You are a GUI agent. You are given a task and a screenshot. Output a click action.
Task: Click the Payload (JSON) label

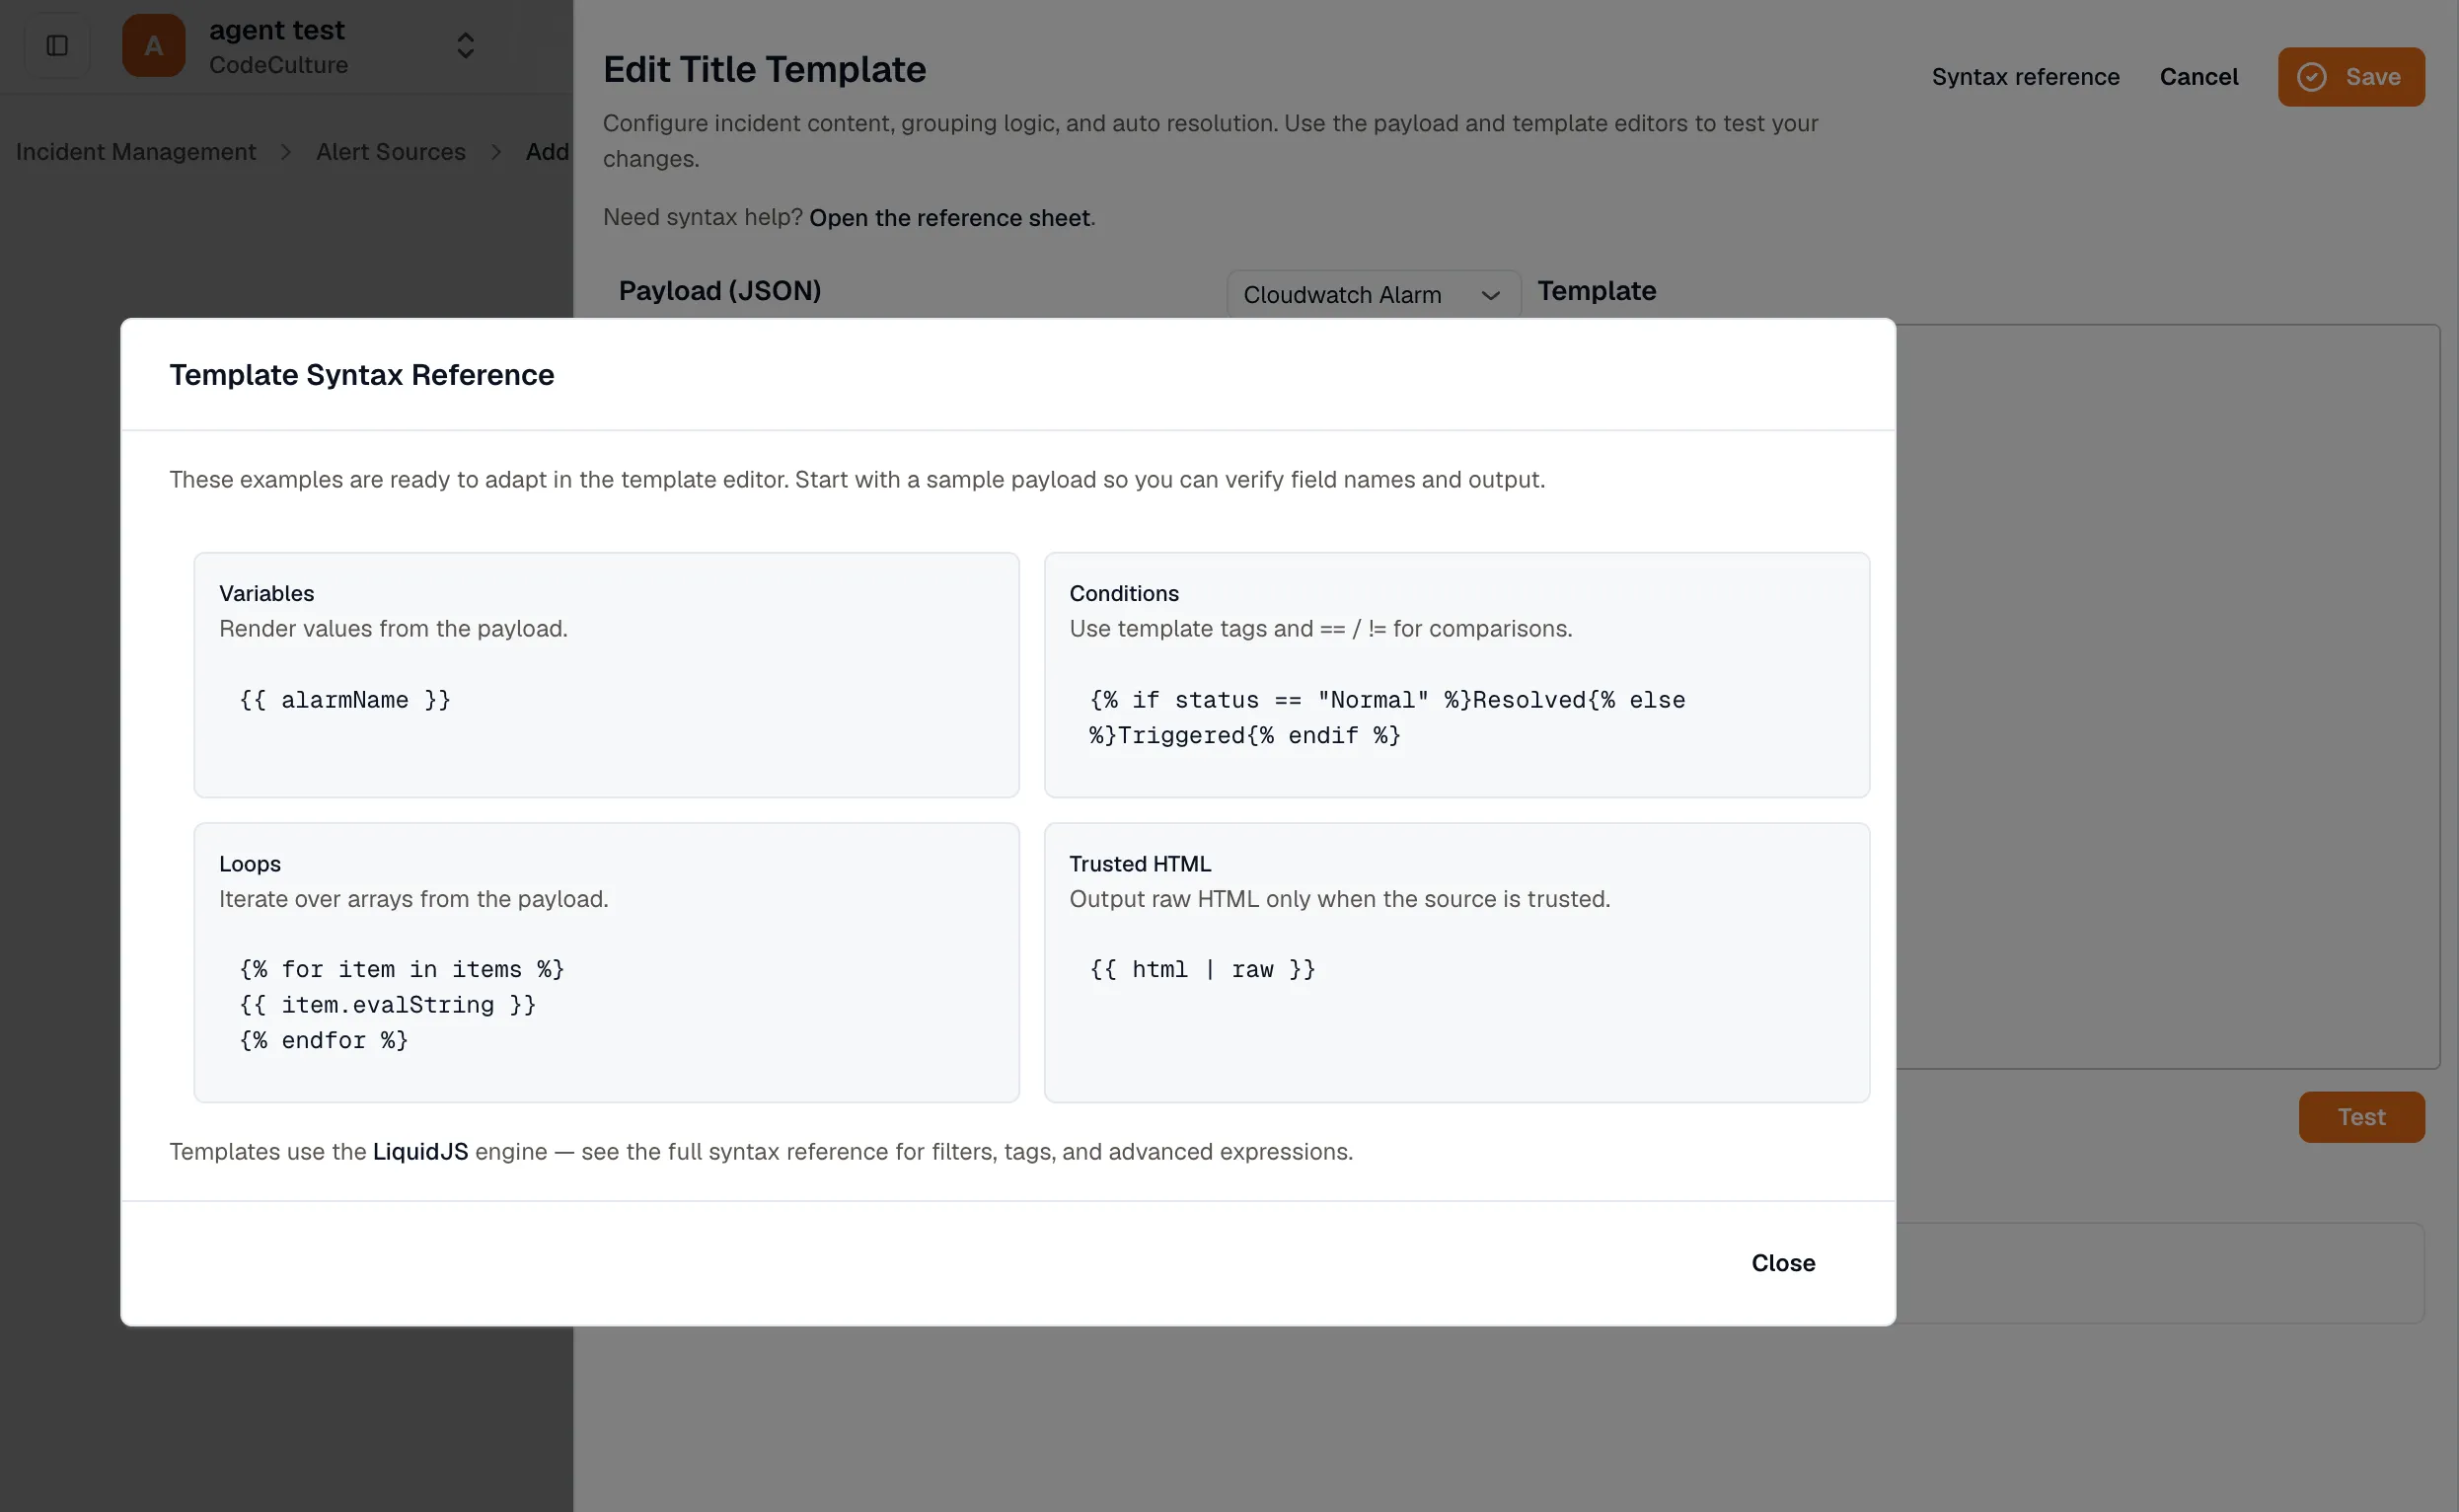click(719, 291)
